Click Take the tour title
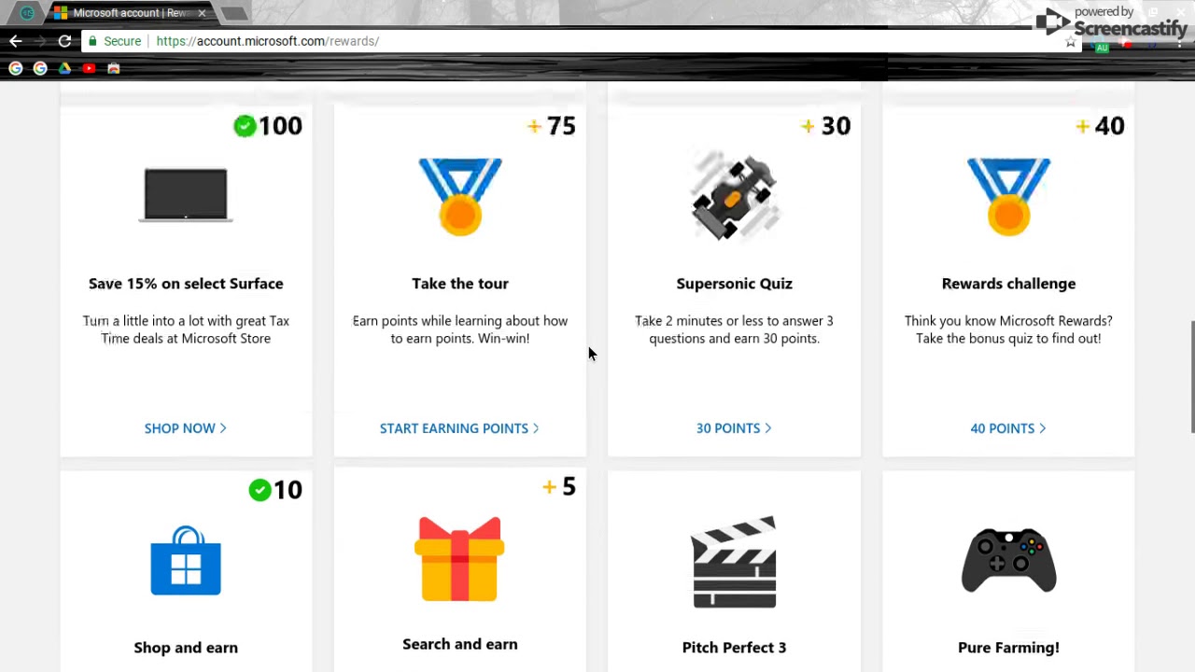 (x=460, y=284)
